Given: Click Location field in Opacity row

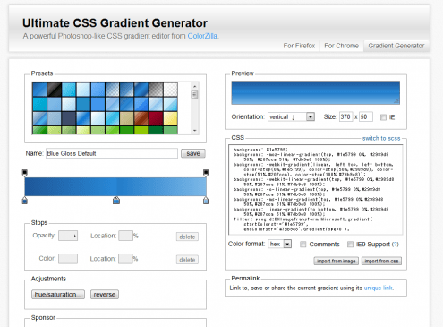Looking at the screenshot, I should click(125, 236).
